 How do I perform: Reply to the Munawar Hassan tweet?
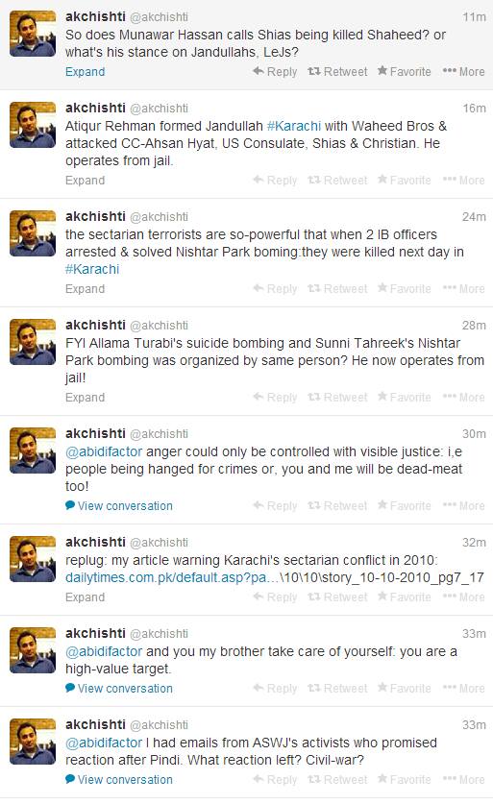(275, 72)
